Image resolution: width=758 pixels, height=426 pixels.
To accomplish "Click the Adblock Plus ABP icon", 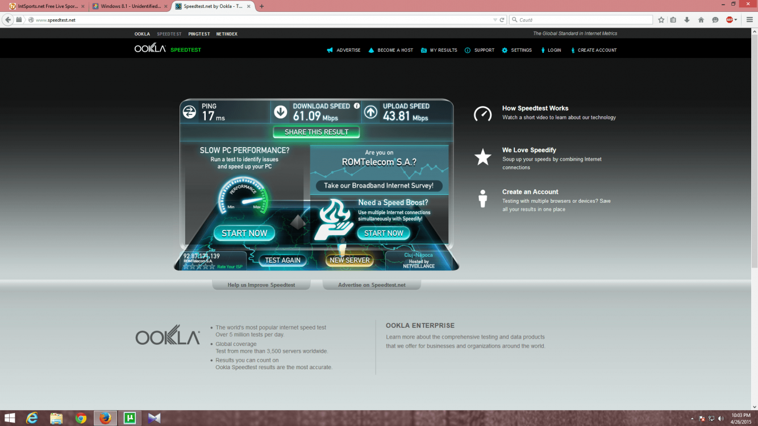I will (730, 20).
